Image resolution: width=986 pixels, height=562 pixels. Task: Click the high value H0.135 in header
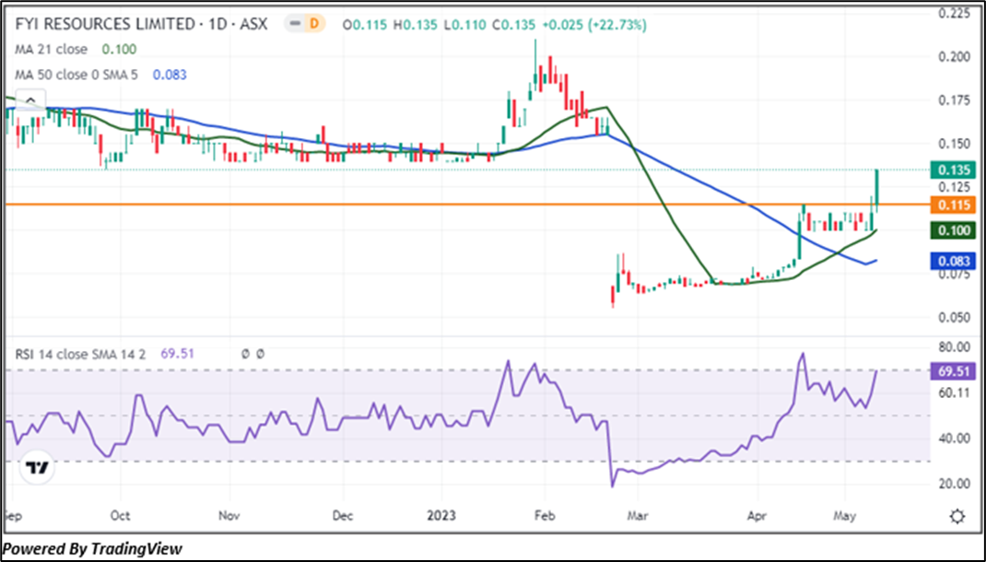tap(416, 25)
